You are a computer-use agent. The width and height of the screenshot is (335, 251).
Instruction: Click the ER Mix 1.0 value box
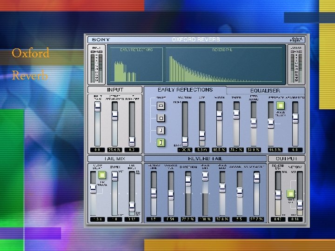pyautogui.click(x=115, y=219)
